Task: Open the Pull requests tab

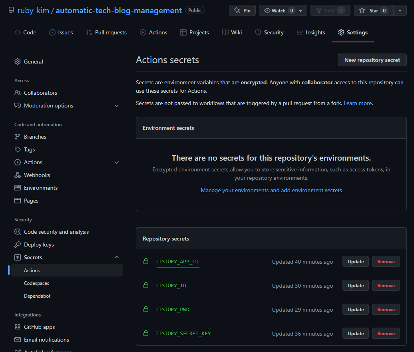Action: click(106, 32)
